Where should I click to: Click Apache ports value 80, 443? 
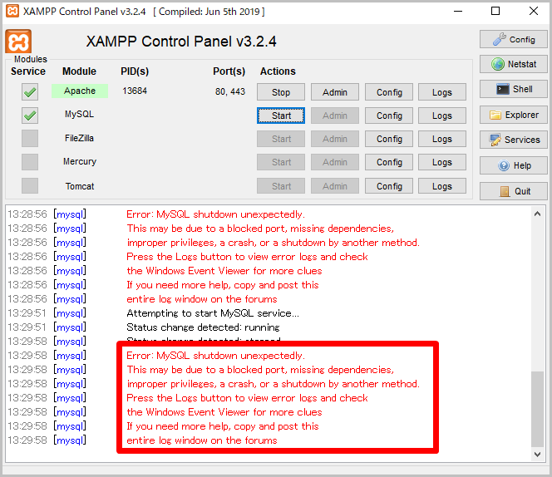230,91
